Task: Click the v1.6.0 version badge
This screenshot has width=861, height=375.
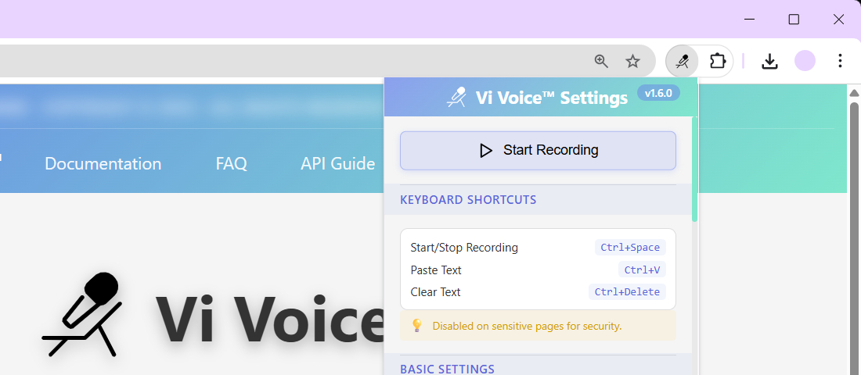Action: click(658, 93)
